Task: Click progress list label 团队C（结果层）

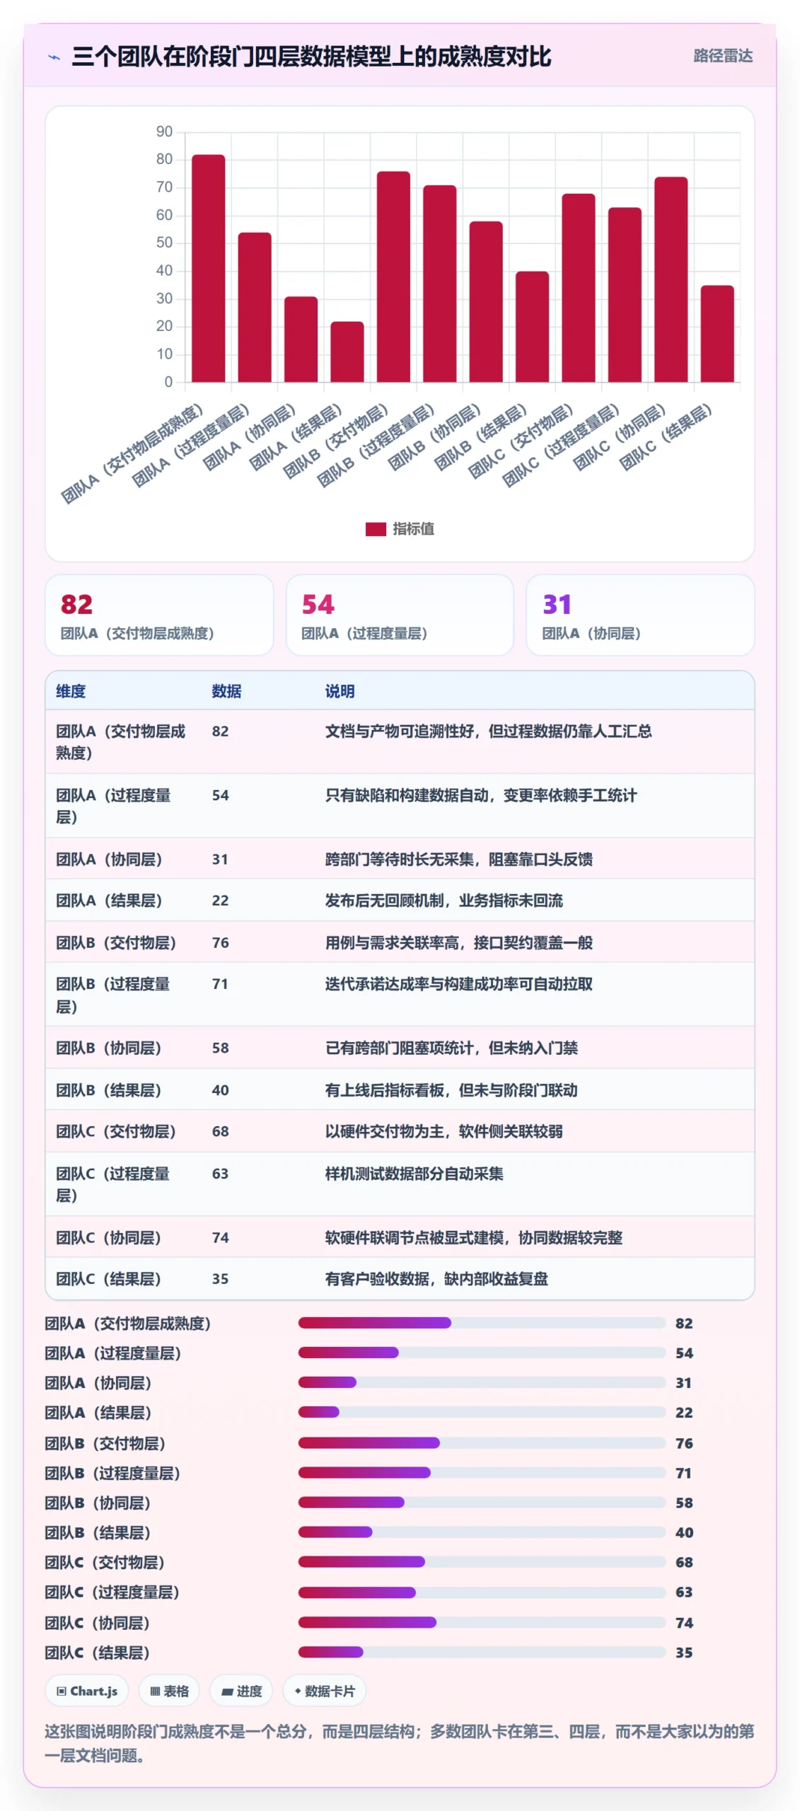Action: (97, 1653)
